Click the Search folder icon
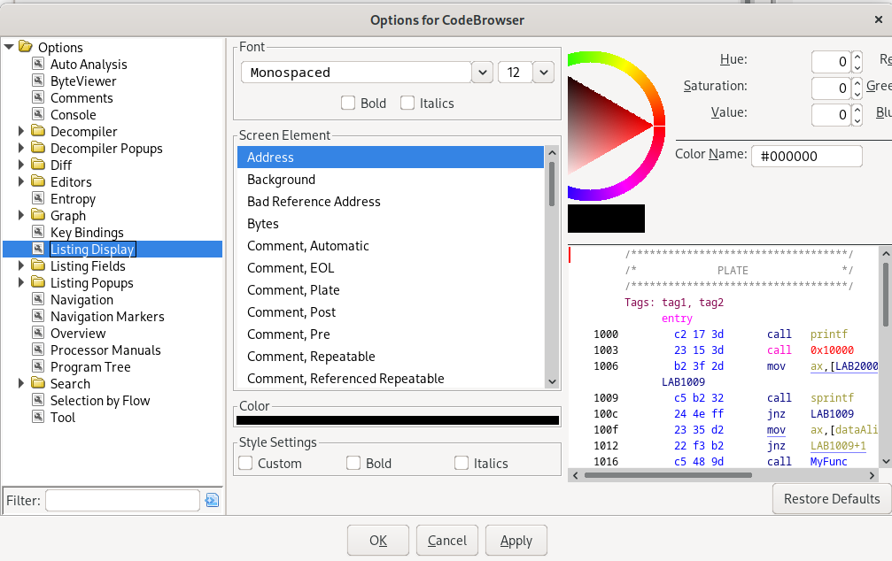Image resolution: width=892 pixels, height=561 pixels. click(38, 383)
